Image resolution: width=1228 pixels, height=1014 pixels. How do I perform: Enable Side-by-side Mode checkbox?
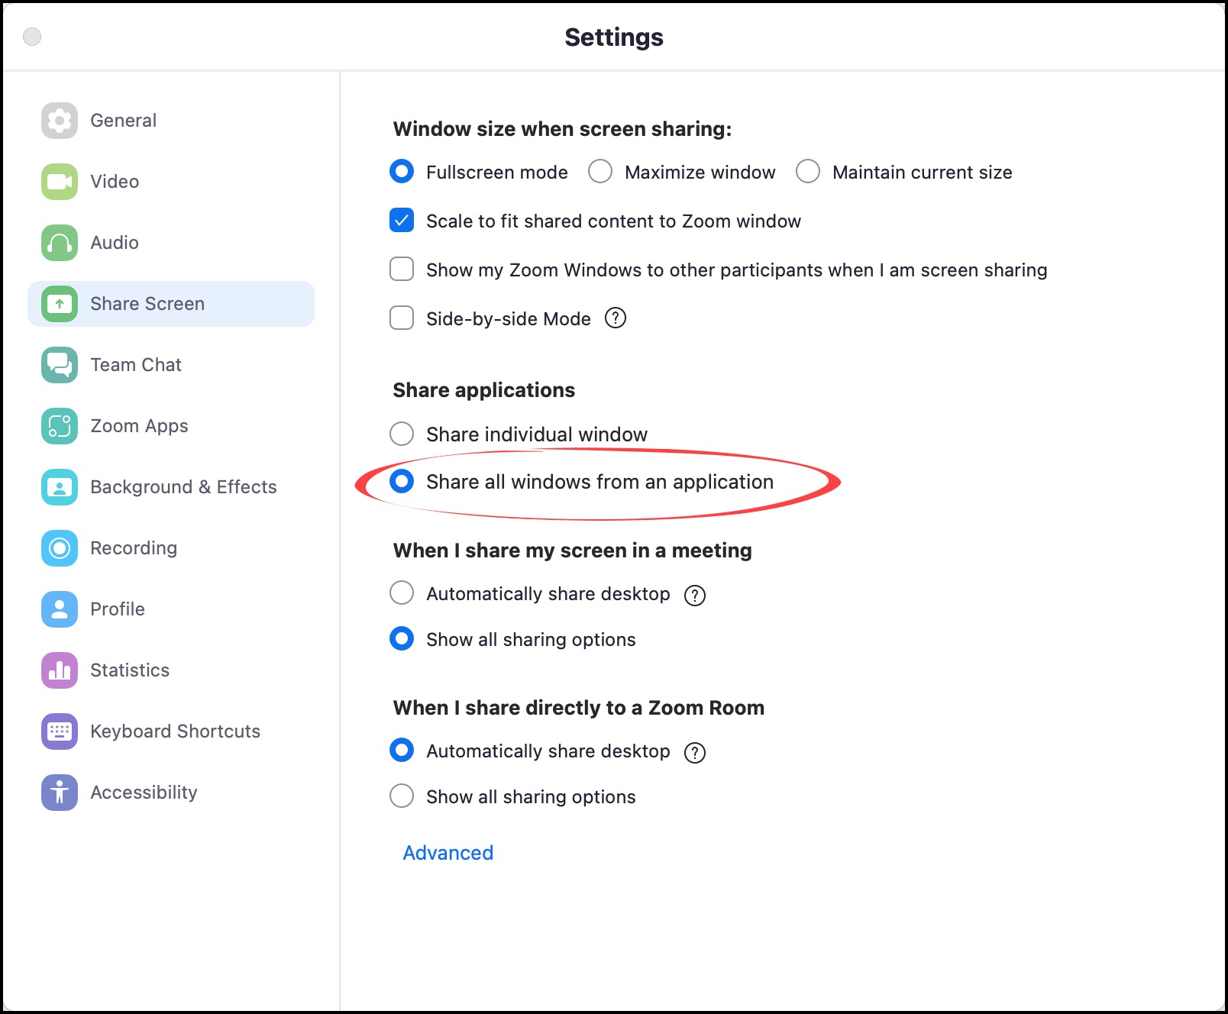pos(402,318)
